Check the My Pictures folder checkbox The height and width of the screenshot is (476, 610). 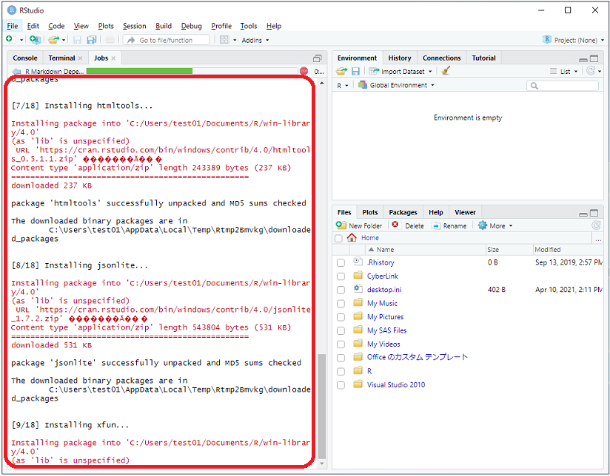341,317
